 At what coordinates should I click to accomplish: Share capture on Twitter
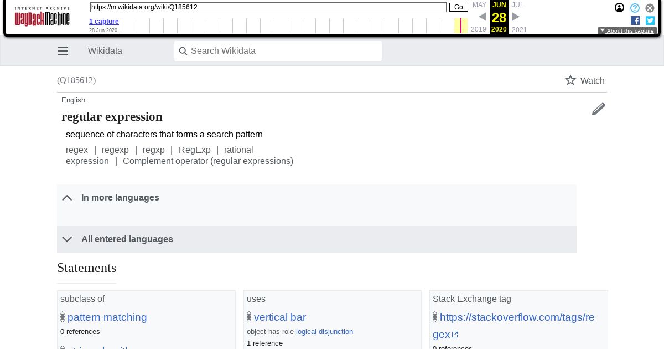click(650, 20)
